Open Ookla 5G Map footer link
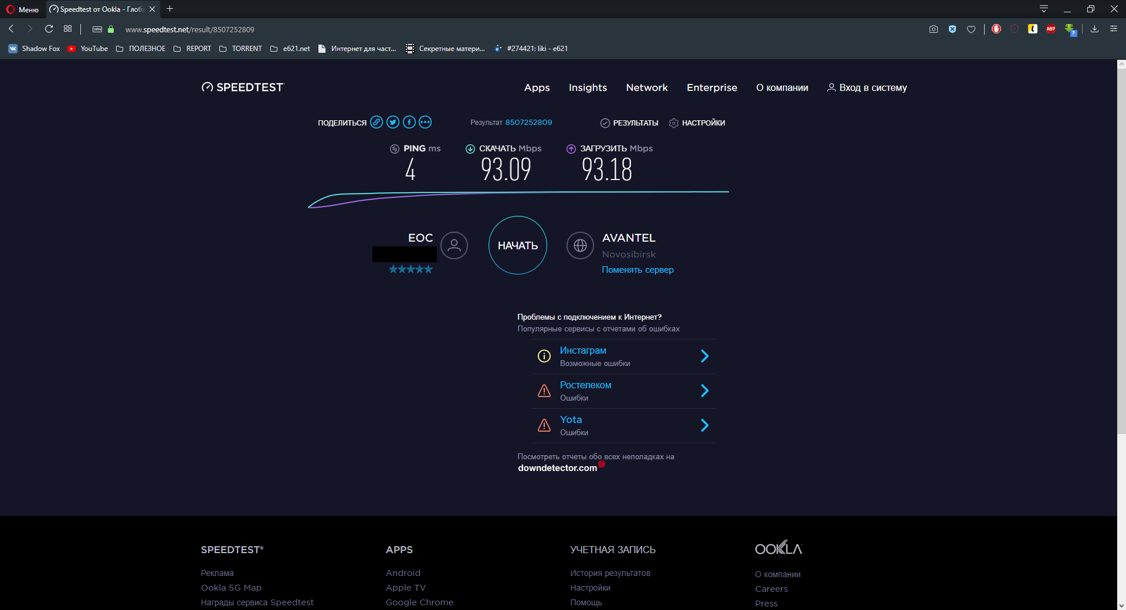1126x610 pixels. [x=231, y=588]
